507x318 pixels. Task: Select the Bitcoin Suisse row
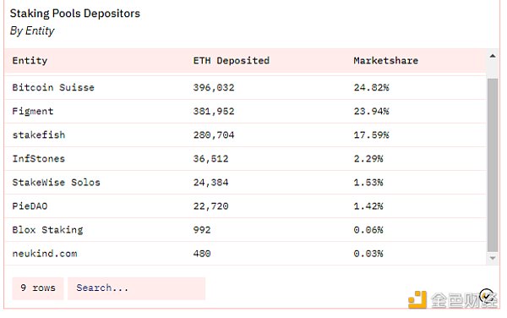(x=245, y=87)
